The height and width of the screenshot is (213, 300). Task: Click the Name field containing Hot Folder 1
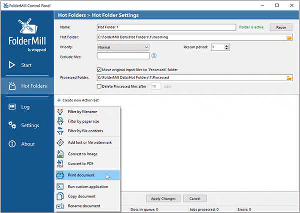[166, 27]
